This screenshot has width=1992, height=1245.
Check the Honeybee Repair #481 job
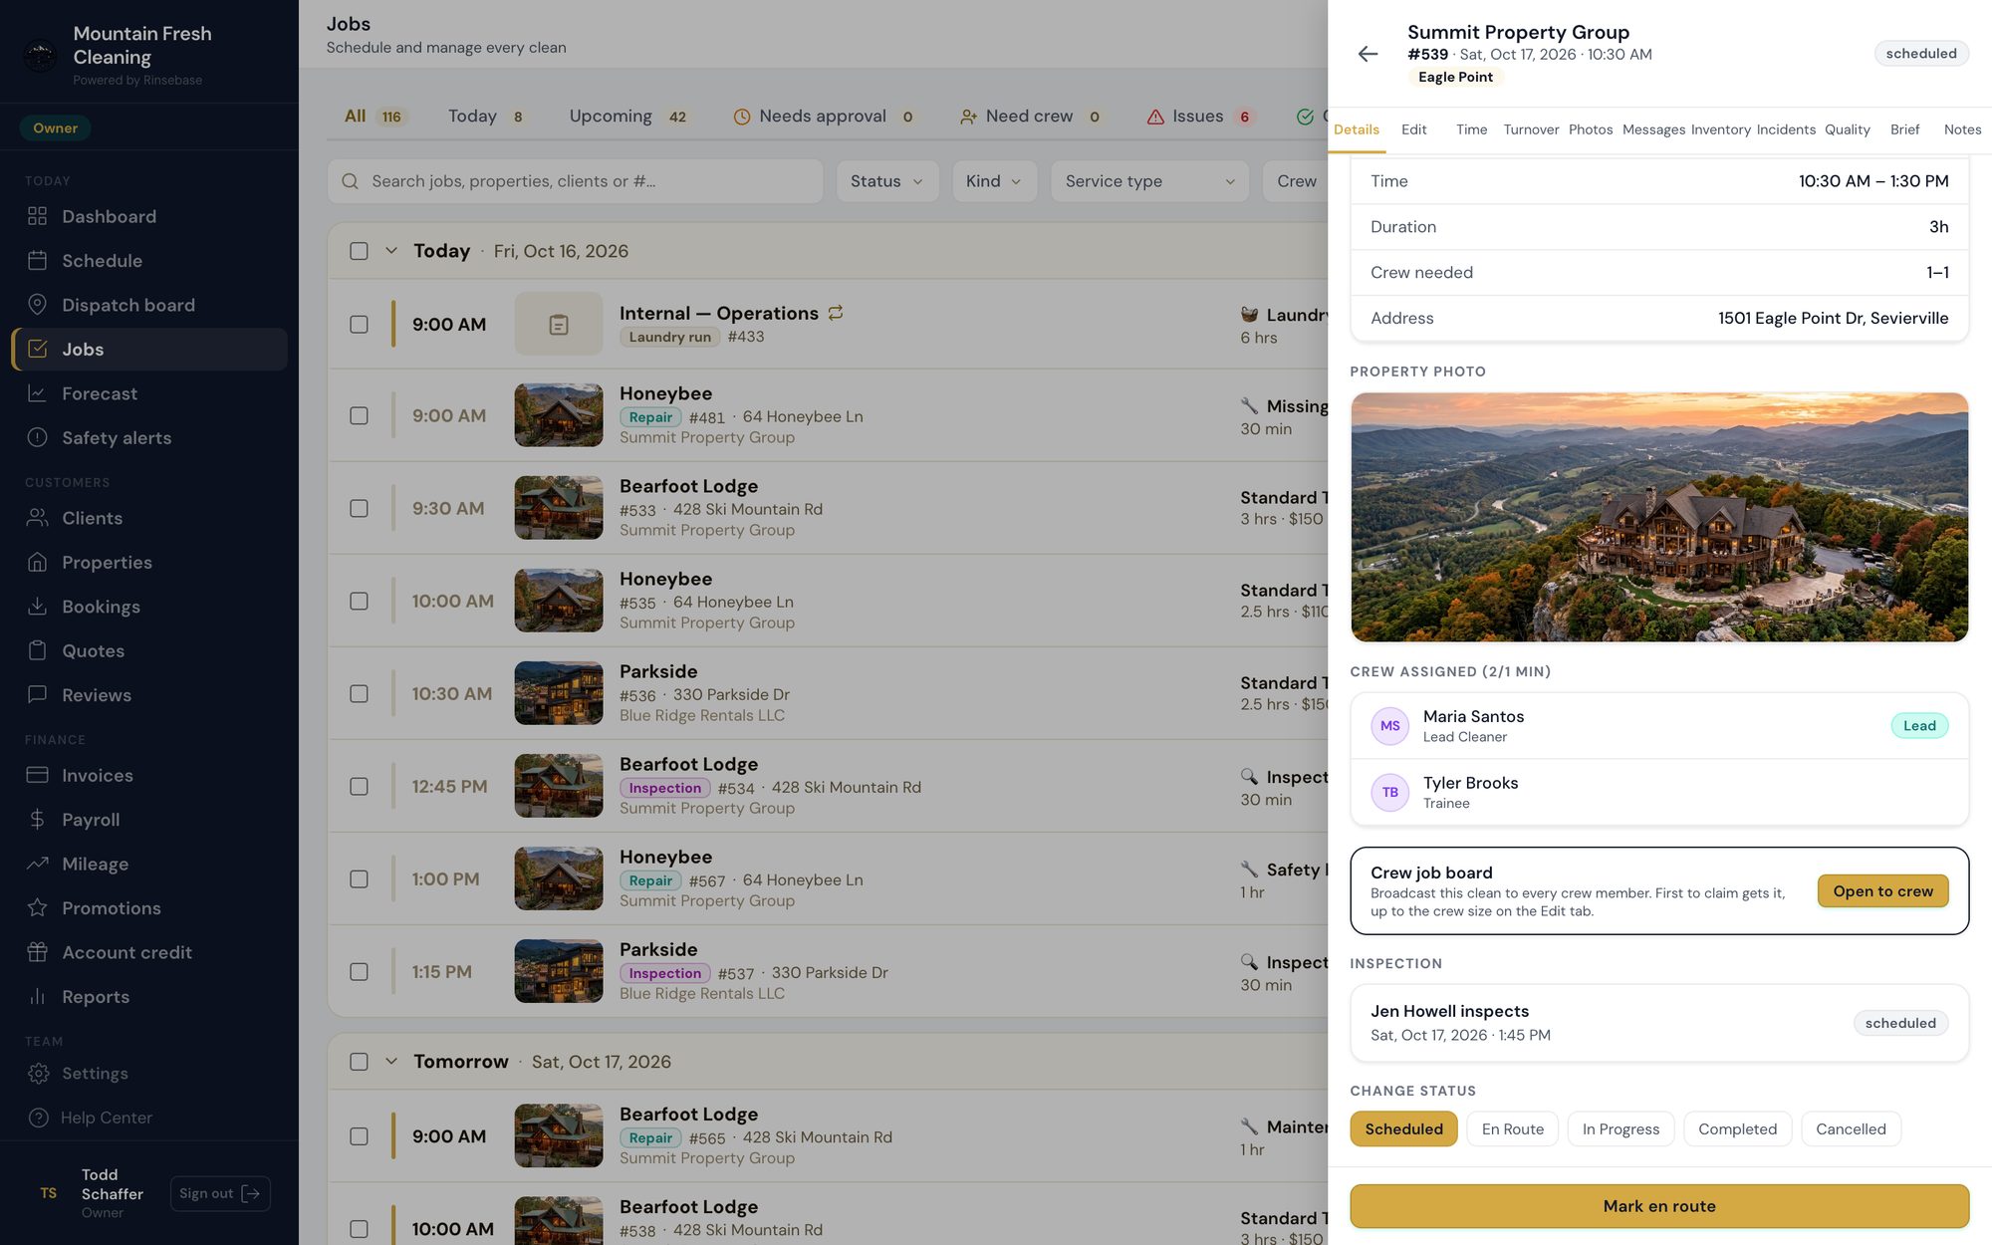(x=359, y=416)
